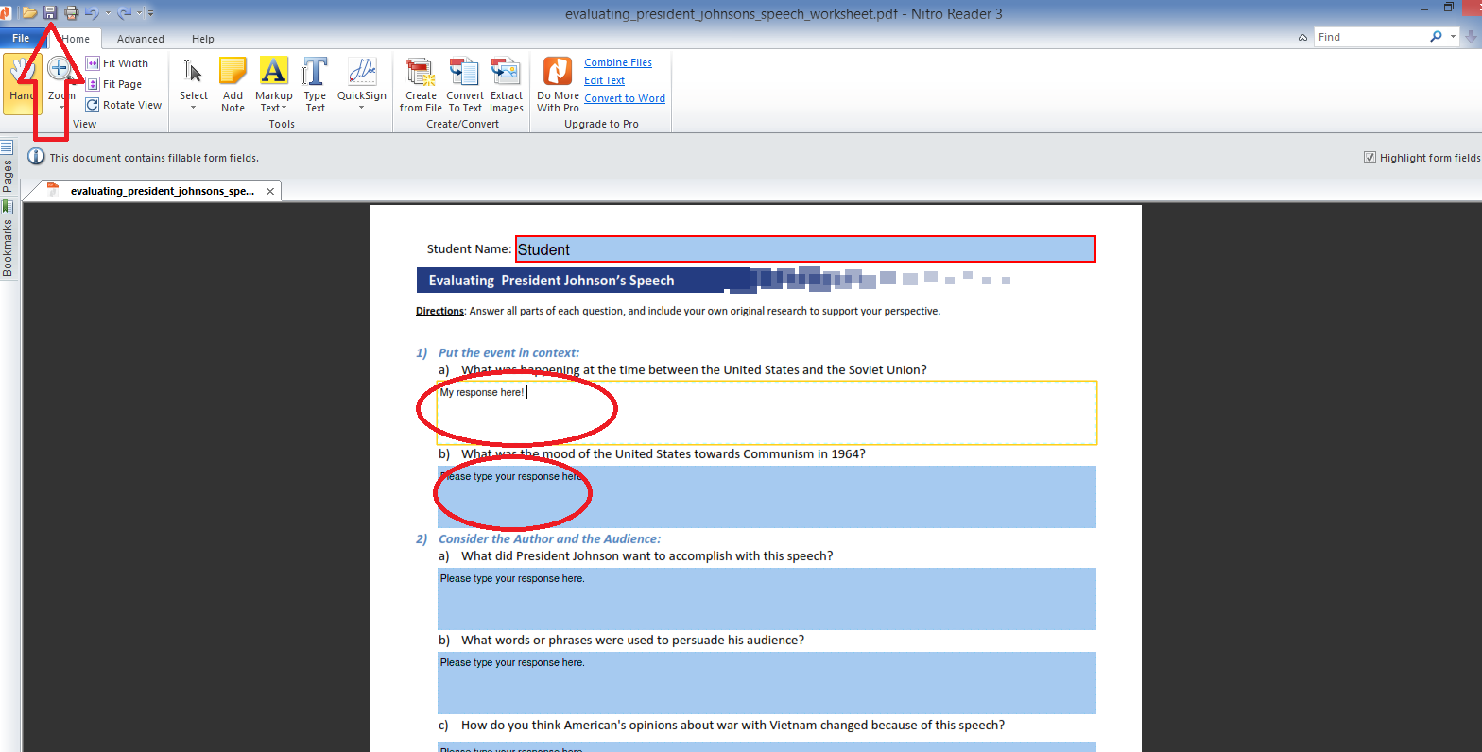Toggle the Highlight form fields checkbox
The width and height of the screenshot is (1482, 752).
point(1370,158)
